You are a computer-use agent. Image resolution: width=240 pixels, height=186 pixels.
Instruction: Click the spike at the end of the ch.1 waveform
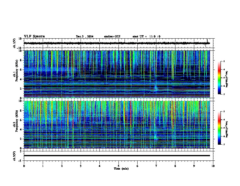[x=207, y=41]
